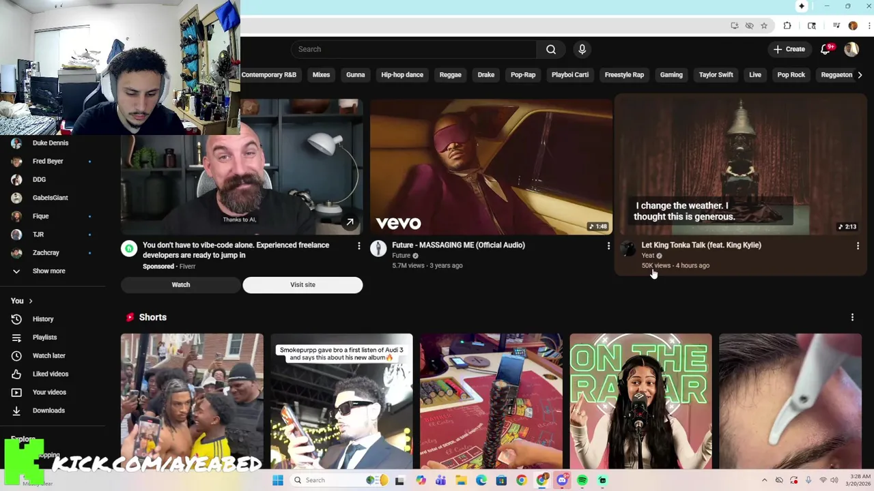Open the Fred Beyer subscription
This screenshot has width=874, height=491.
point(48,162)
